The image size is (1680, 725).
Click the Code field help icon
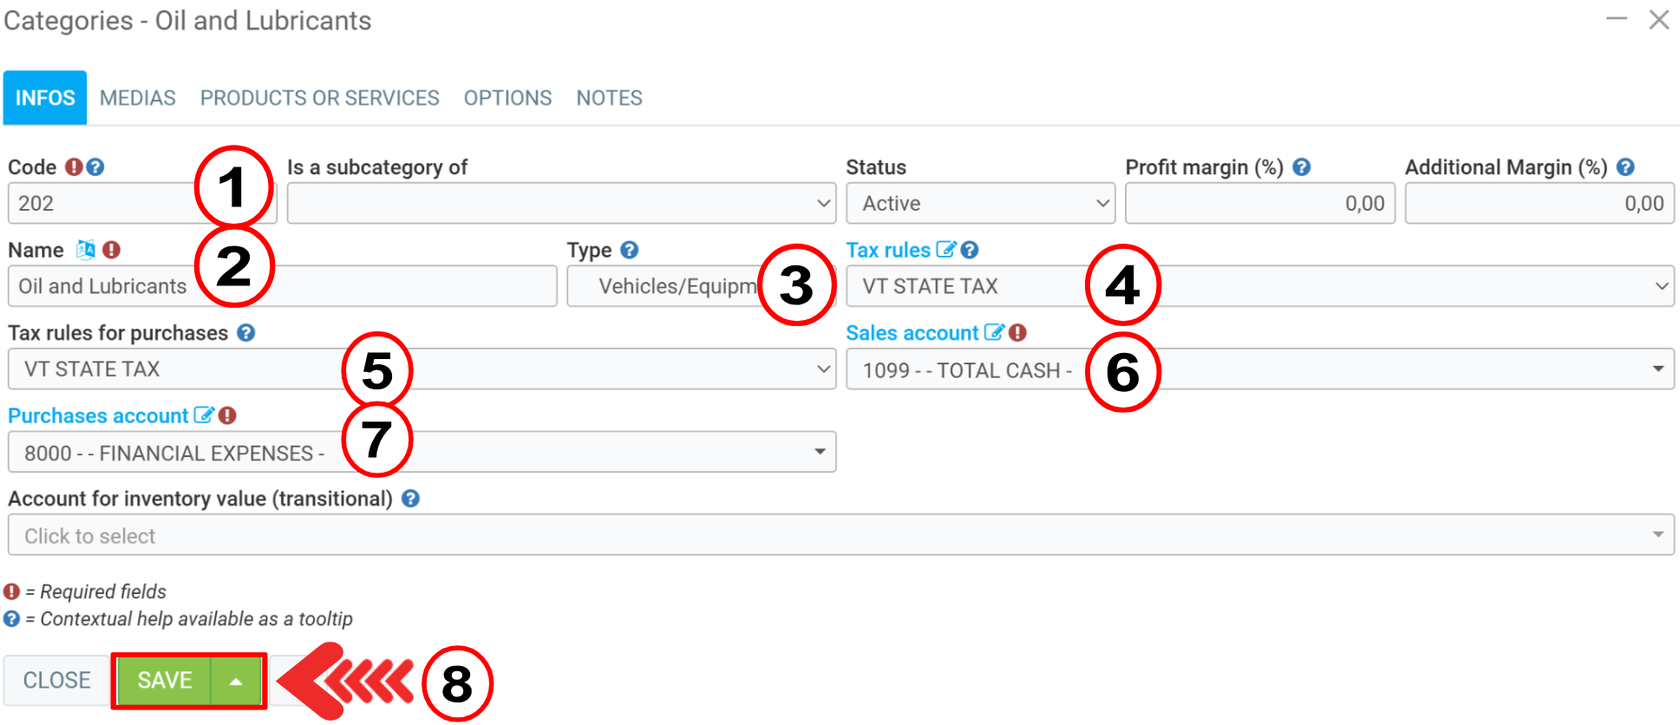click(95, 167)
